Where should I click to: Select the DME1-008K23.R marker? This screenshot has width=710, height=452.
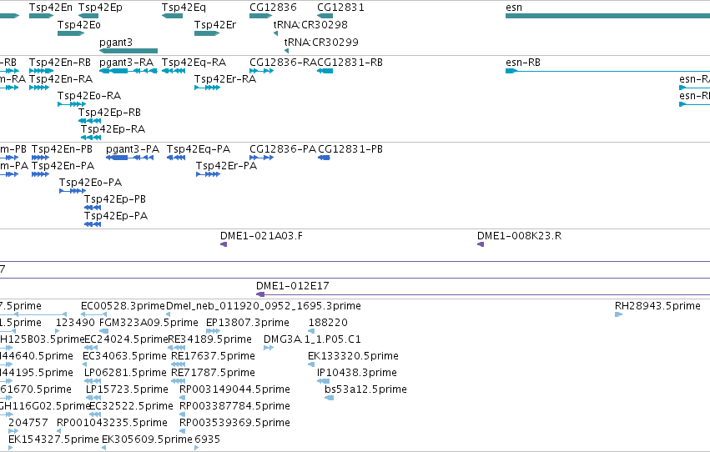click(481, 244)
